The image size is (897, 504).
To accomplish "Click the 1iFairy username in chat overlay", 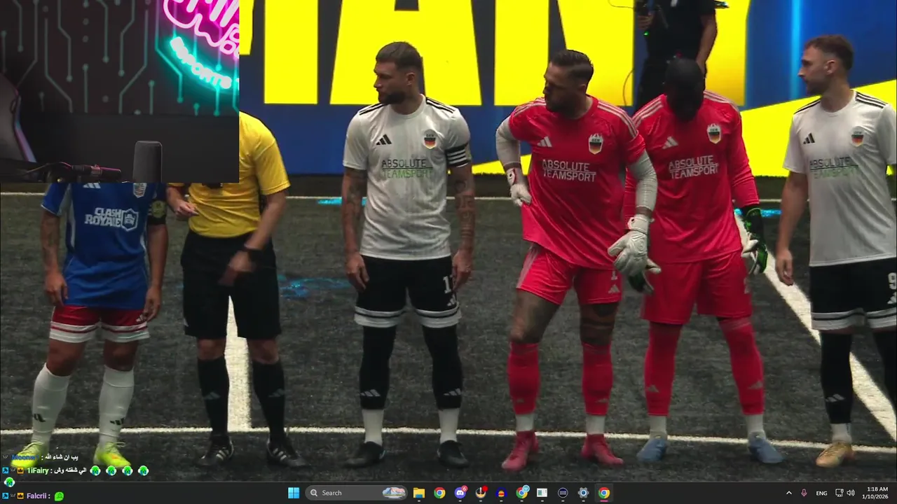I will coord(38,470).
